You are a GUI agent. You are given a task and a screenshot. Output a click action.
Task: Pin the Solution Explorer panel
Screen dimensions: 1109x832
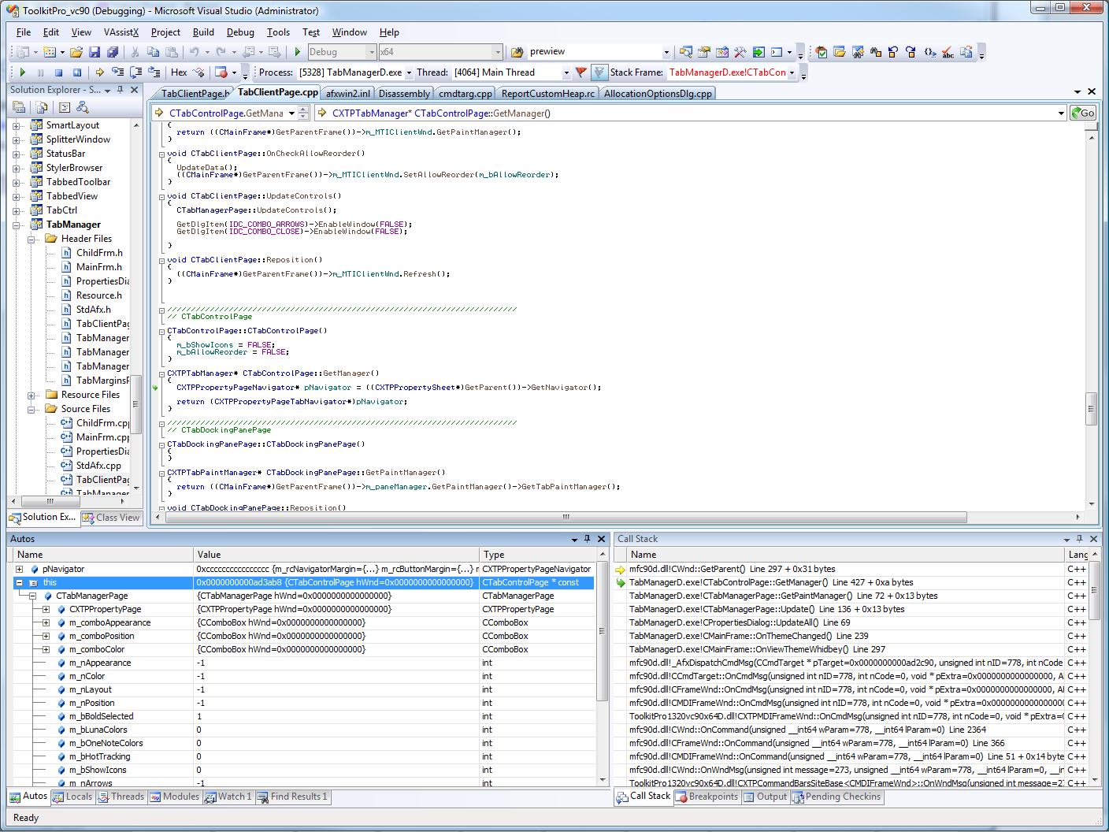pyautogui.click(x=121, y=90)
